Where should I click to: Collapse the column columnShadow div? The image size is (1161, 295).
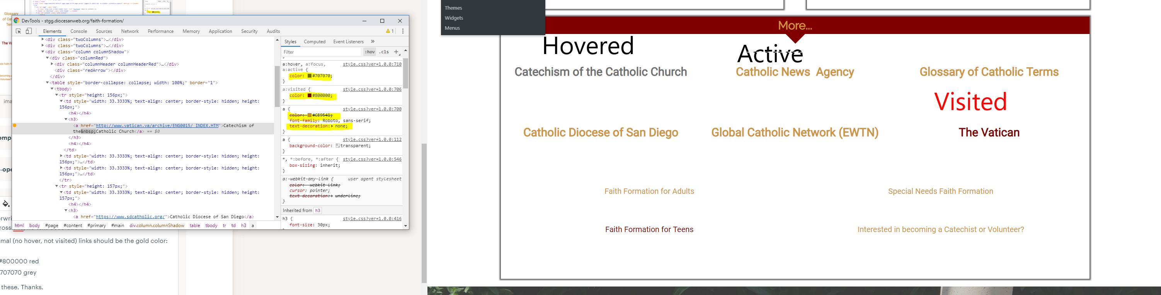click(43, 52)
